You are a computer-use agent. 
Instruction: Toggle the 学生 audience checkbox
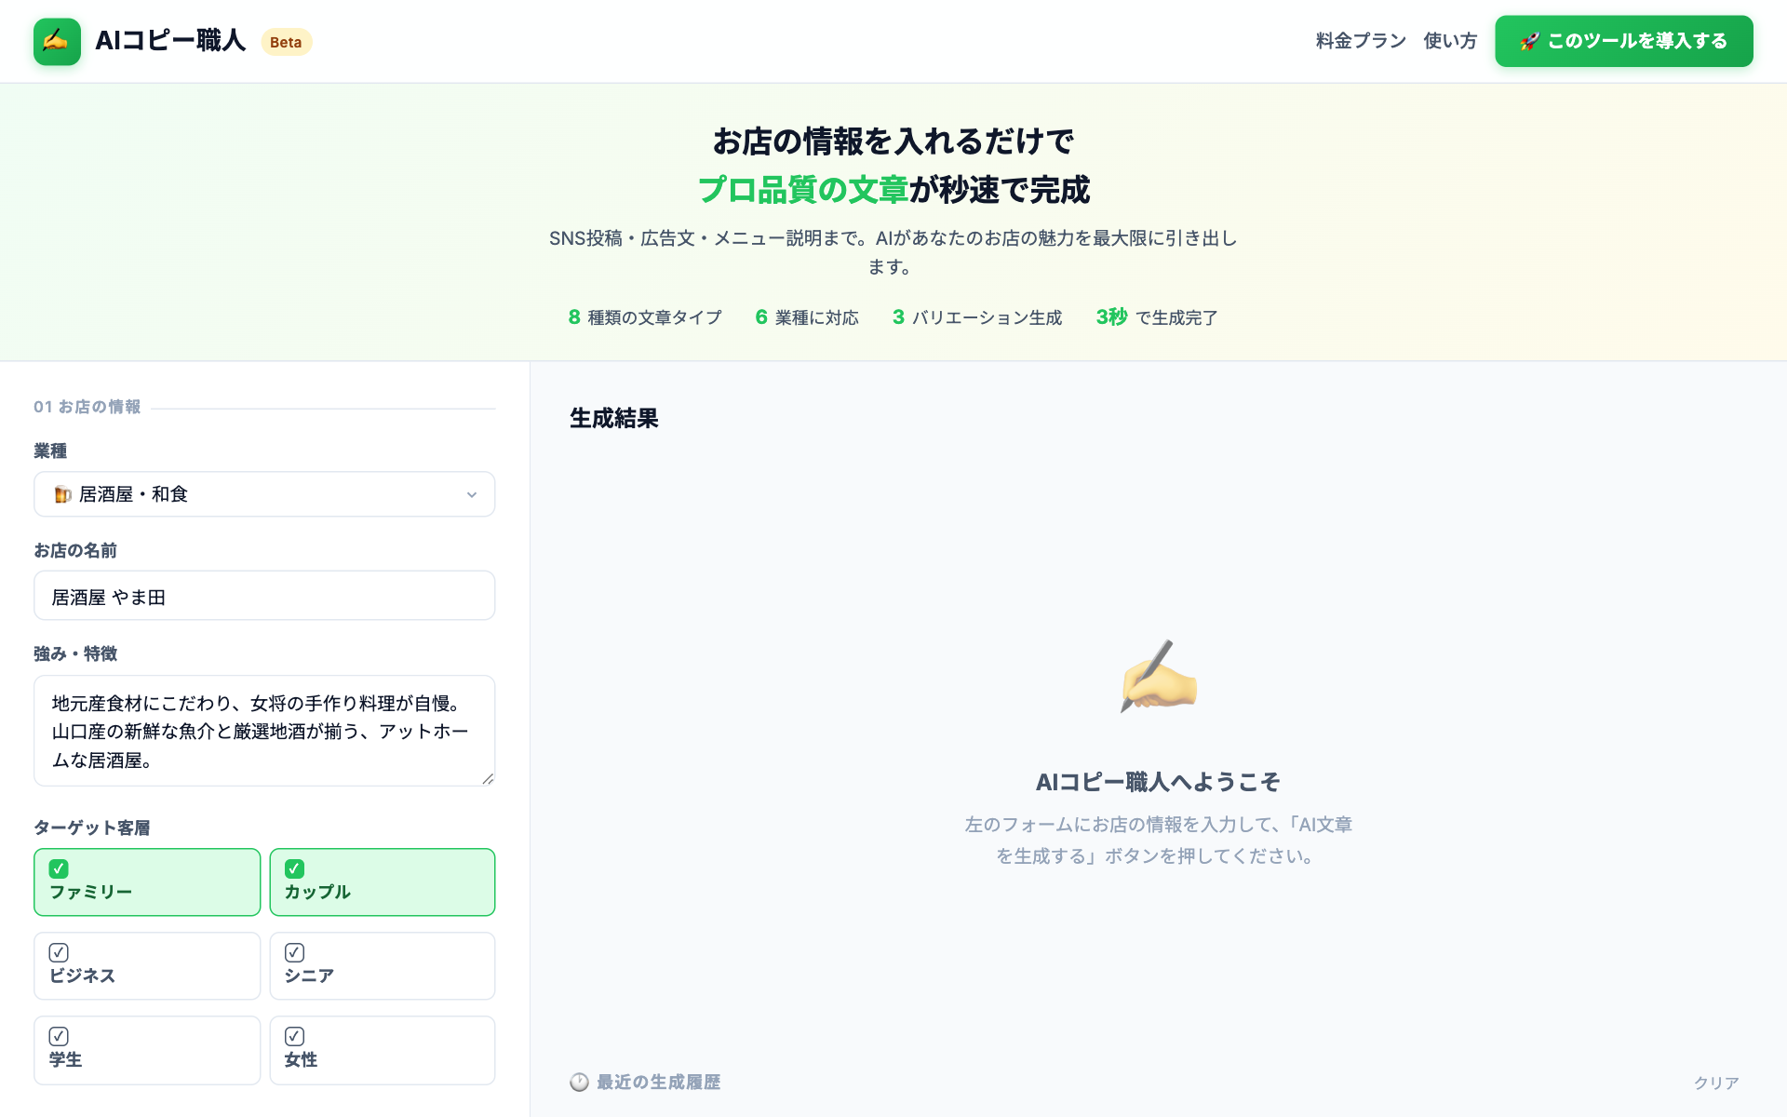(146, 1050)
